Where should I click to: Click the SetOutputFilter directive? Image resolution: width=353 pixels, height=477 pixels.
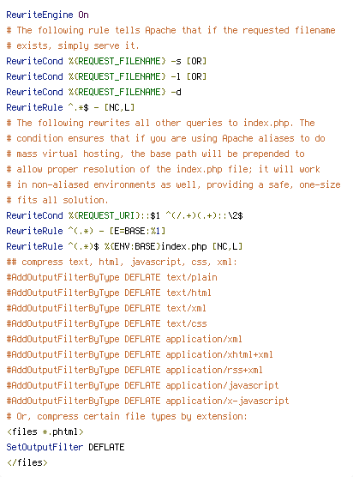click(45, 448)
